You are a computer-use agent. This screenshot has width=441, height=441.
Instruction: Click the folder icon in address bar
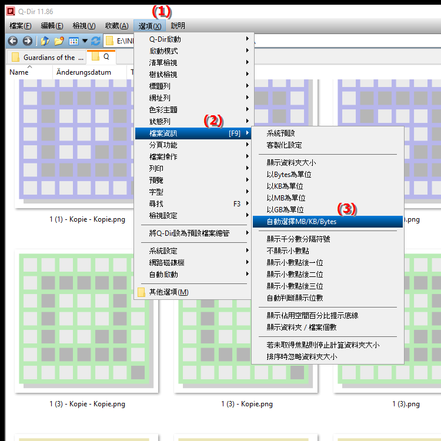109,41
